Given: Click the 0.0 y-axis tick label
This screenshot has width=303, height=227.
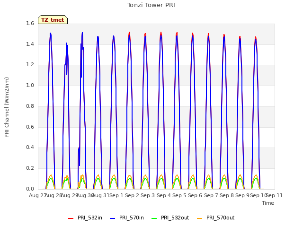Looking at the screenshot, I should (30, 189).
